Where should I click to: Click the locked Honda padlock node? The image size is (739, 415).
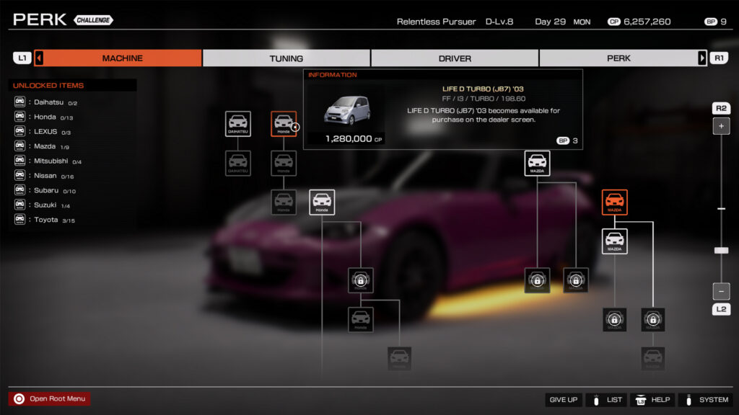361,281
